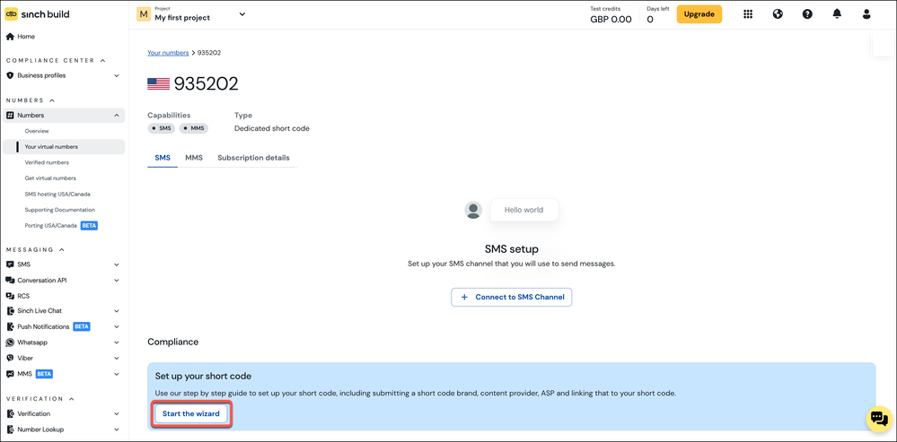Open the apps grid icon
This screenshot has width=897, height=442.
[x=748, y=14]
